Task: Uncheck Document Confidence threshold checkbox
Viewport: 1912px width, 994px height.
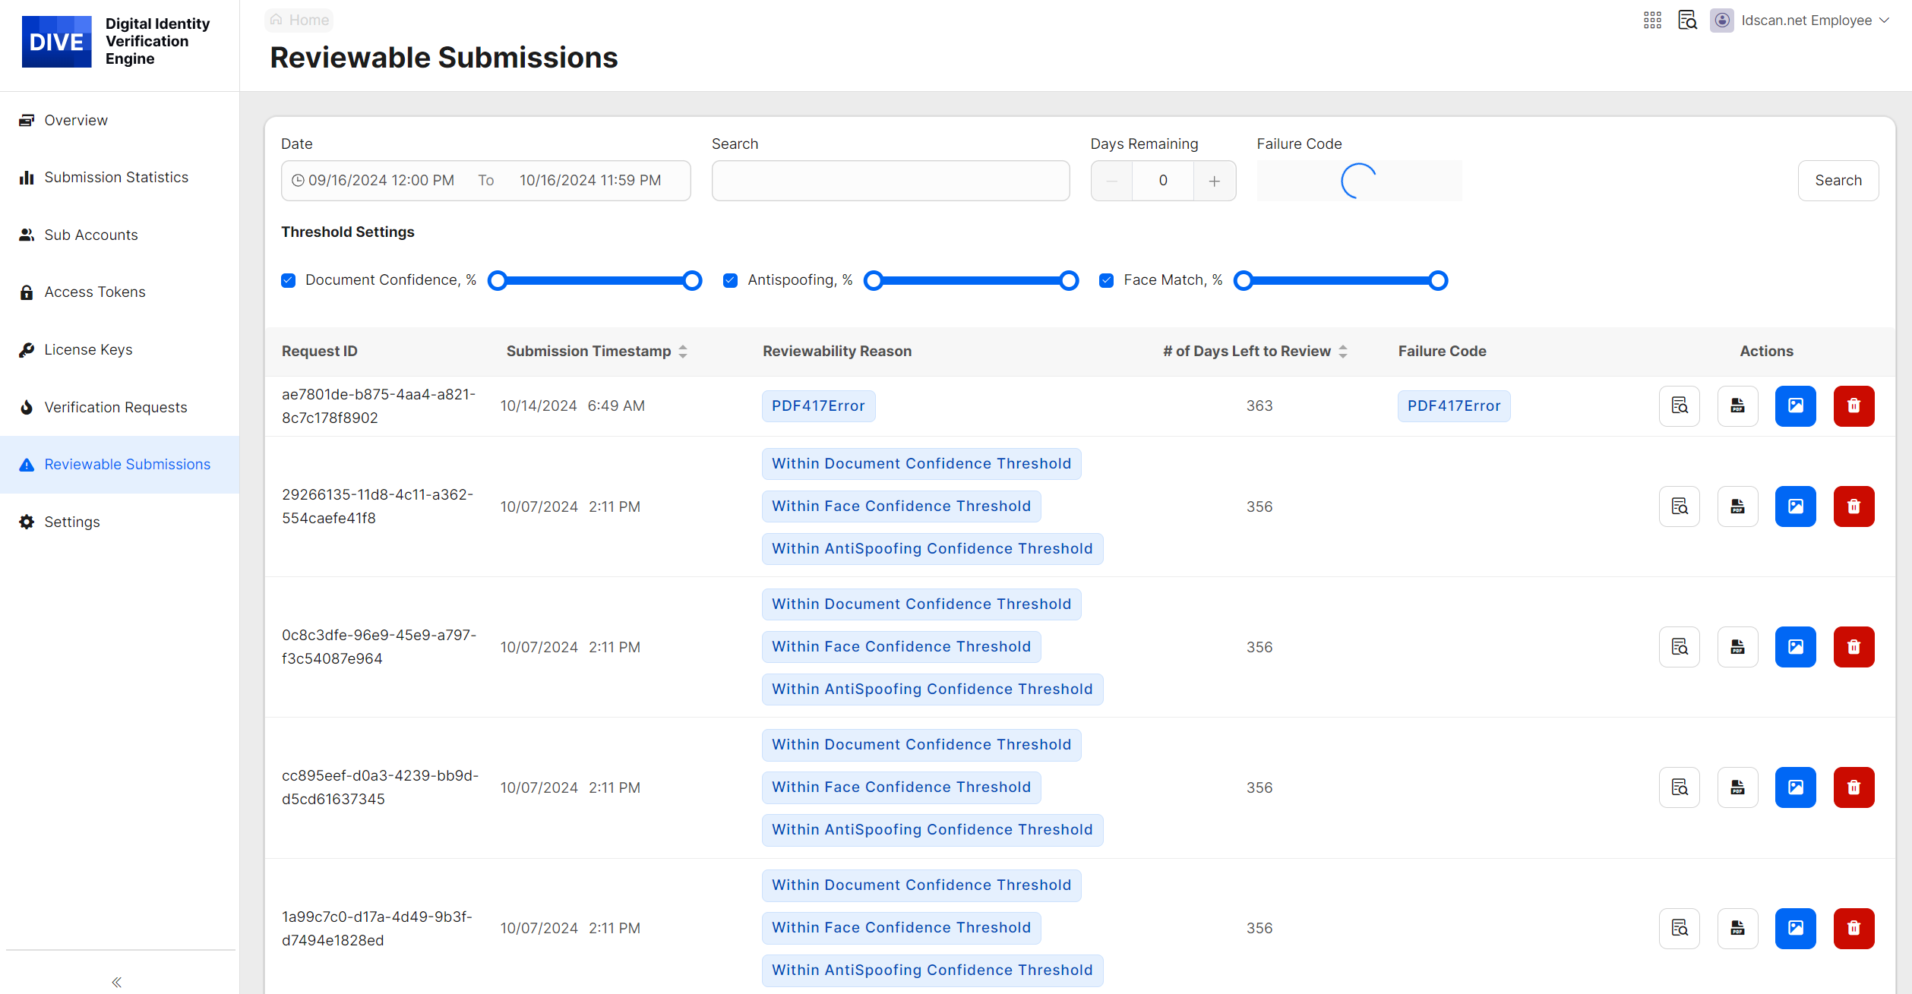Action: pos(288,280)
